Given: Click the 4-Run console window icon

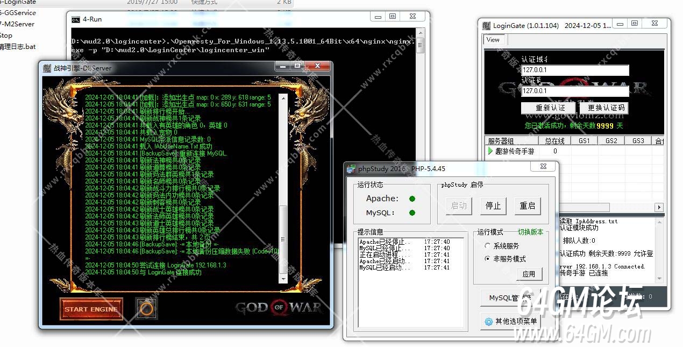Looking at the screenshot, I should pyautogui.click(x=76, y=19).
